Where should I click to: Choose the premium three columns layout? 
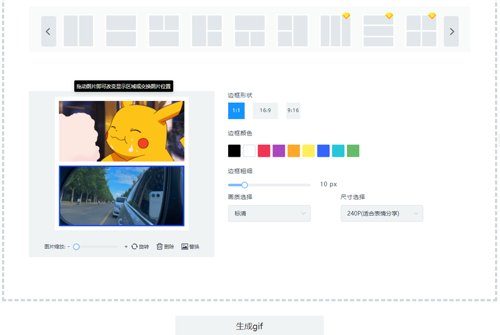coord(336,31)
